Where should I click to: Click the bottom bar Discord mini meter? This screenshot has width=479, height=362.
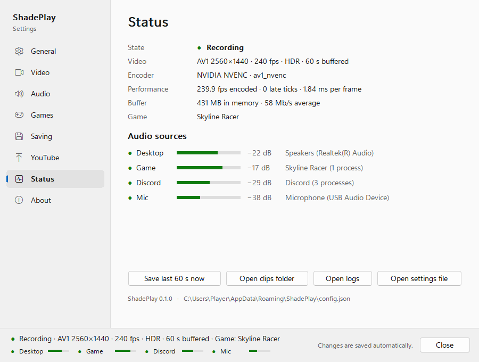[193, 351]
